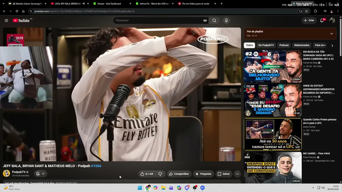Start voice search with the microphone
Image resolution: width=342 pixels, height=192 pixels.
pyautogui.click(x=226, y=21)
